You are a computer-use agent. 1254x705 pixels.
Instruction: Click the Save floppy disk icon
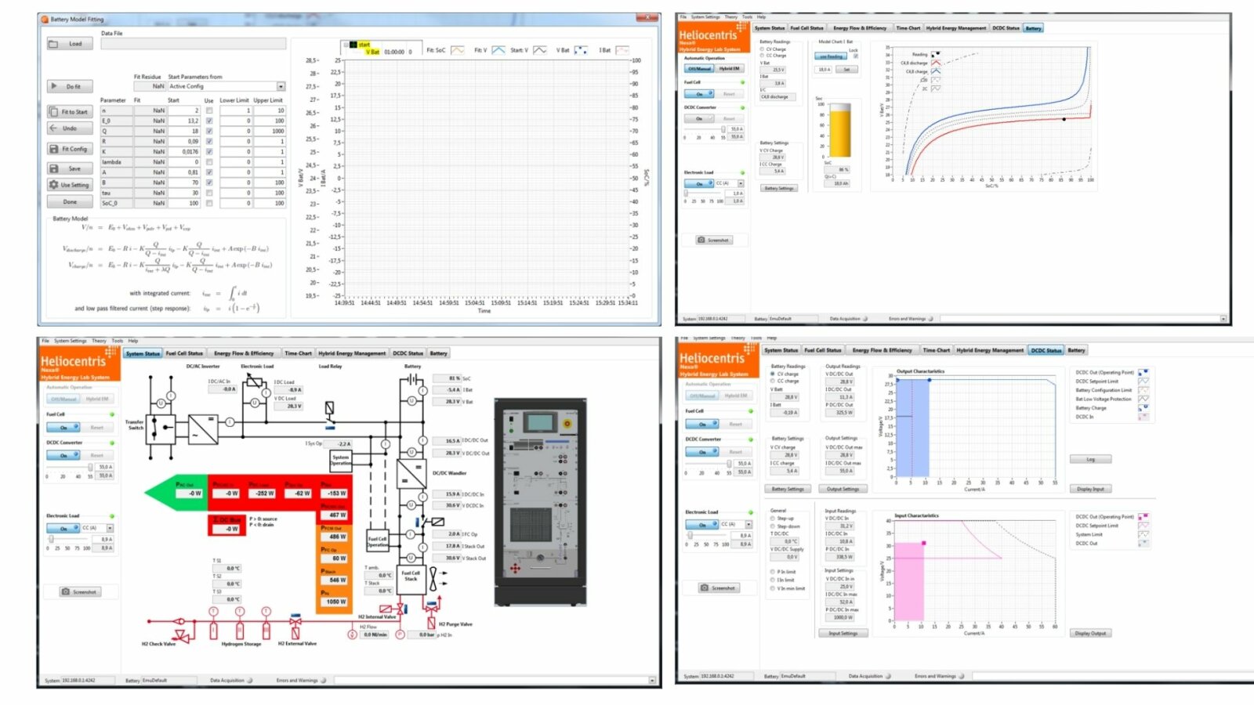(x=54, y=168)
